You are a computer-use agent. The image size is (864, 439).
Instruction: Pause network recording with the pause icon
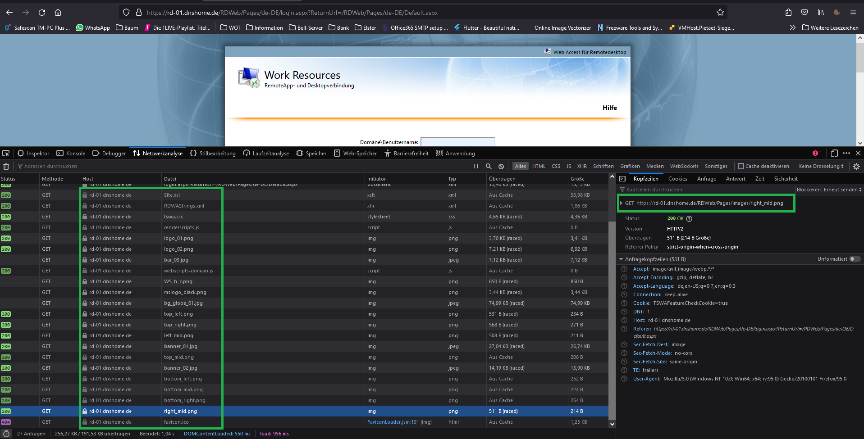[x=476, y=166]
